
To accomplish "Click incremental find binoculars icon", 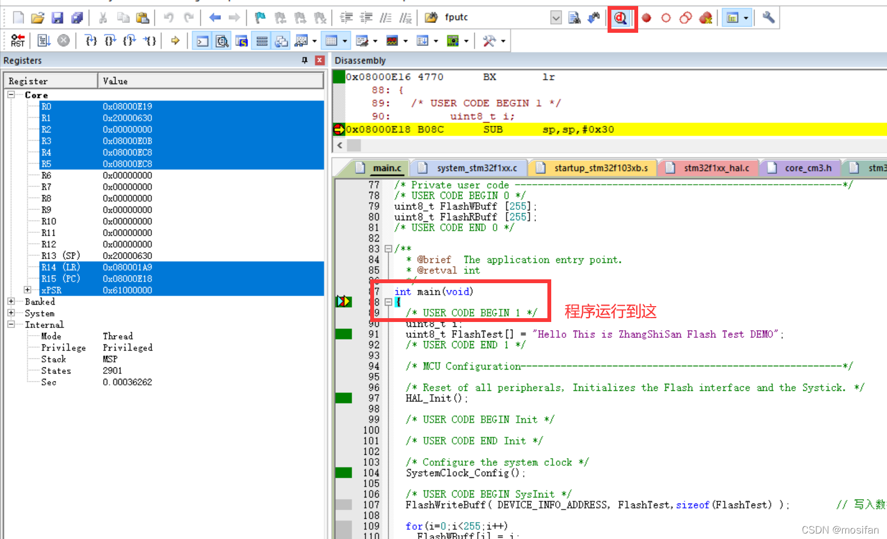I will (594, 17).
